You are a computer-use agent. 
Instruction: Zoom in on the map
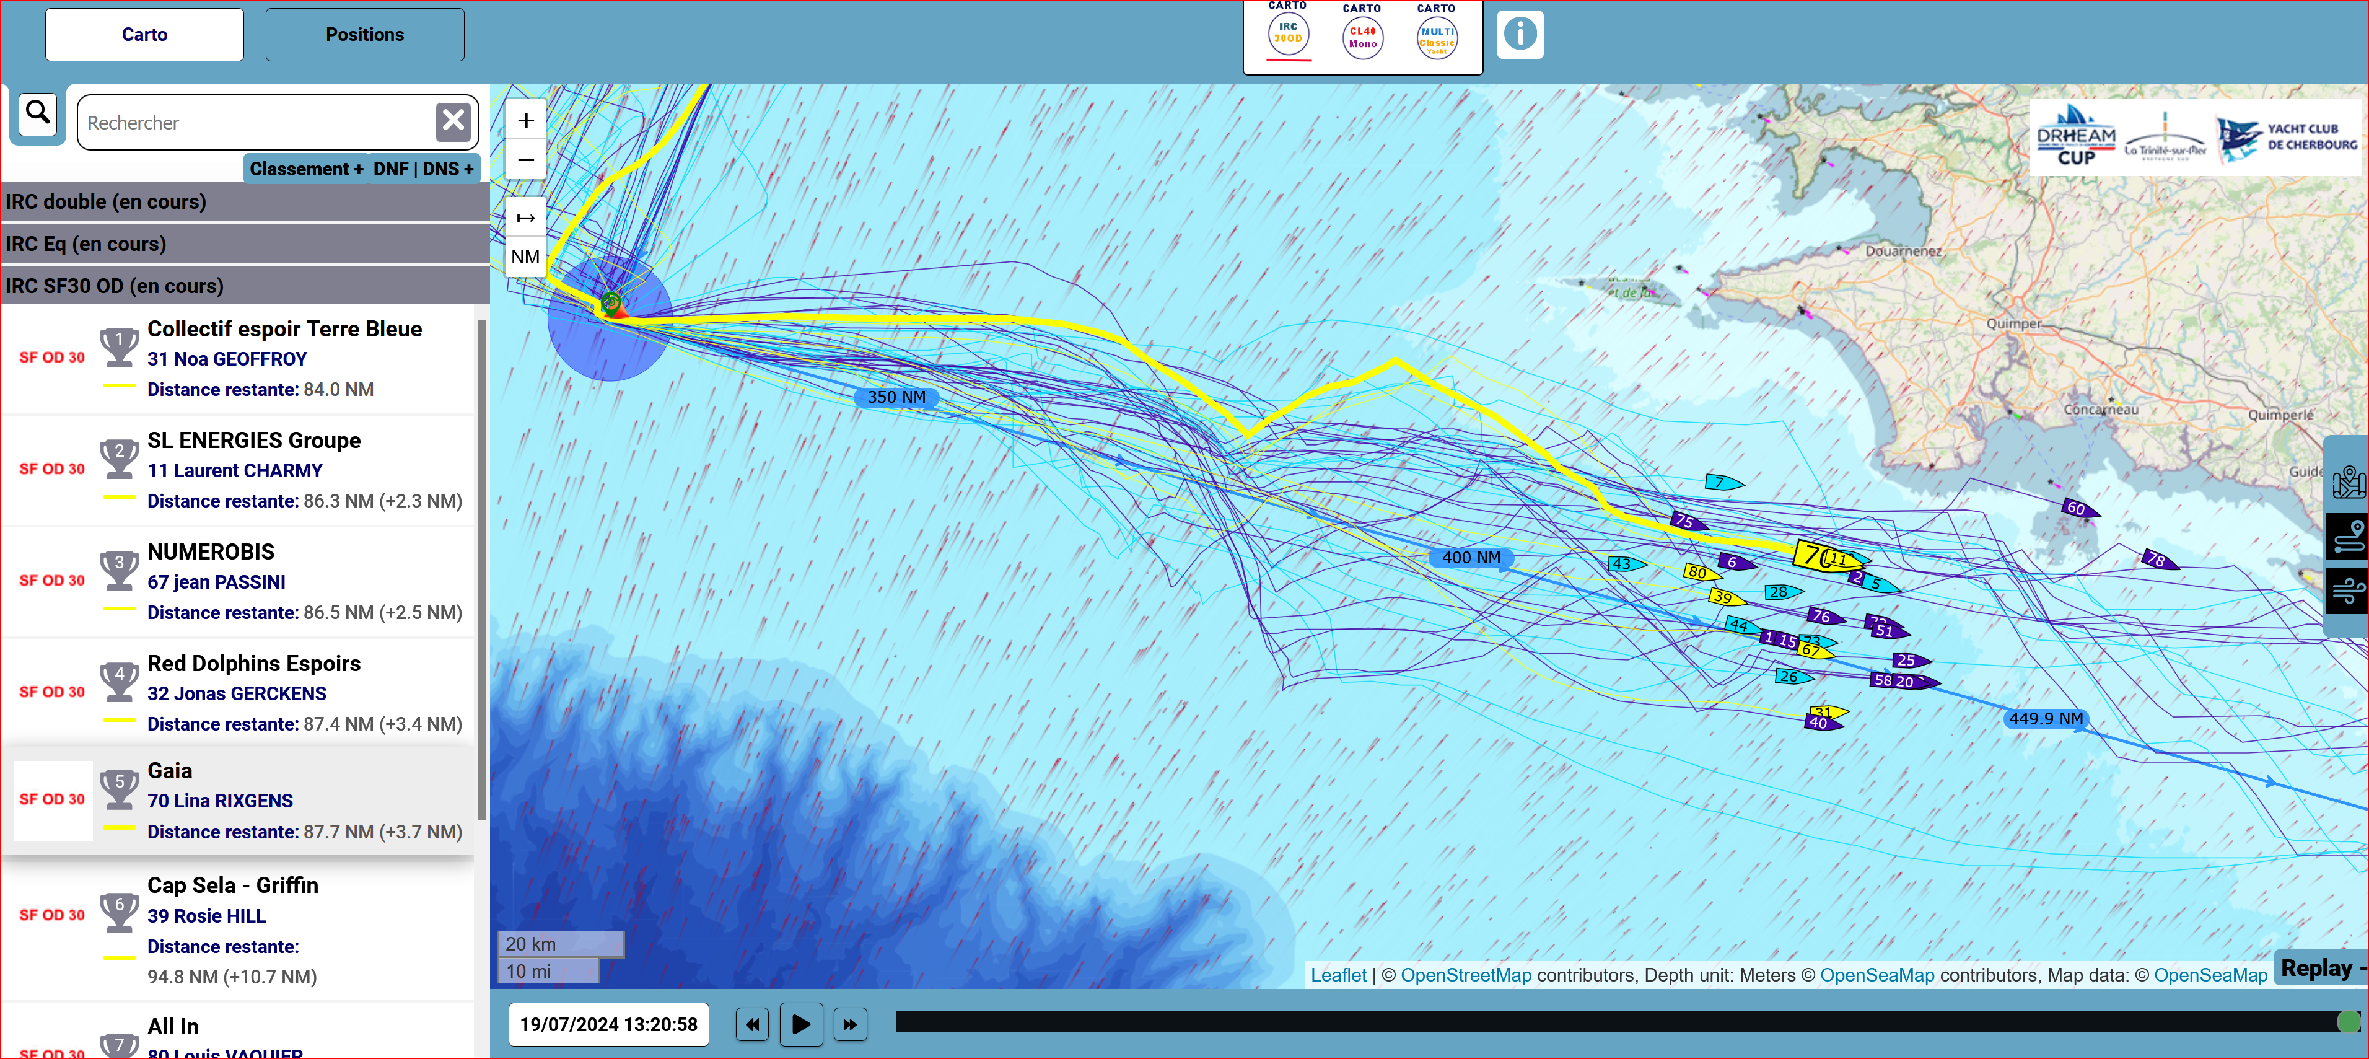[x=526, y=120]
